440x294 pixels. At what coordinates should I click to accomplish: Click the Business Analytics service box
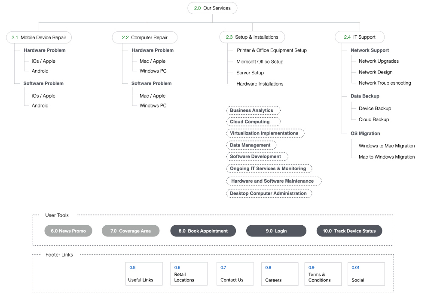point(253,110)
